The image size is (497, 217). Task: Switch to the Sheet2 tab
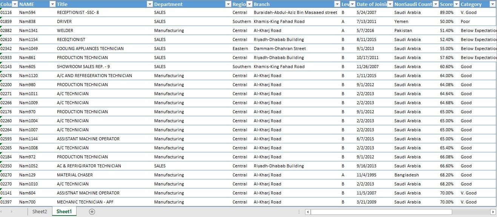coord(40,212)
